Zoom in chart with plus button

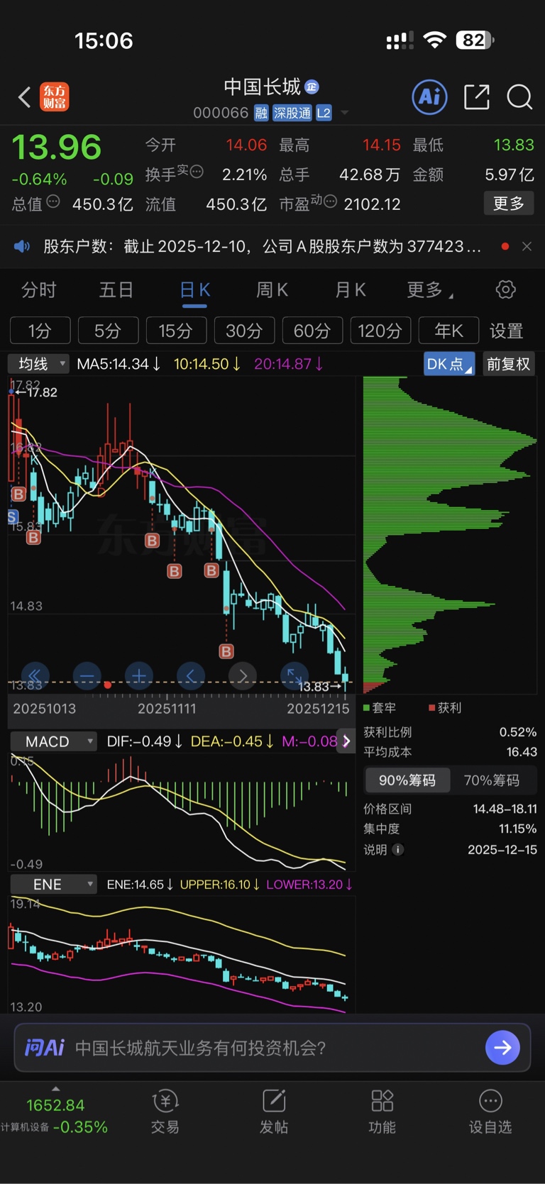[x=139, y=676]
